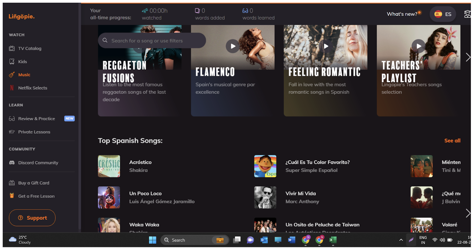The height and width of the screenshot is (250, 476).
Task: Open Acróstico album thumbnail
Action: [x=109, y=166]
